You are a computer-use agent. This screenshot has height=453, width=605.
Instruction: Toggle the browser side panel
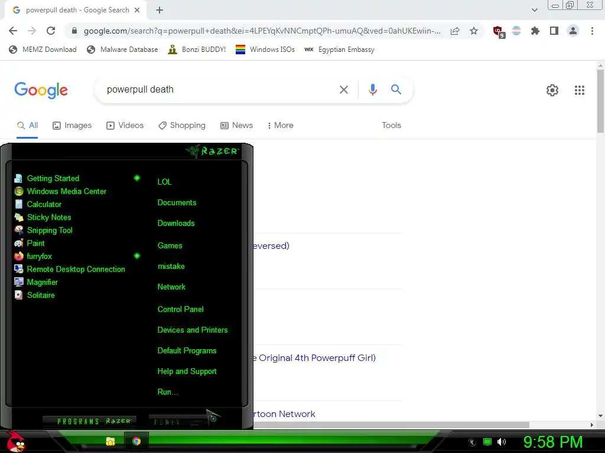554,31
